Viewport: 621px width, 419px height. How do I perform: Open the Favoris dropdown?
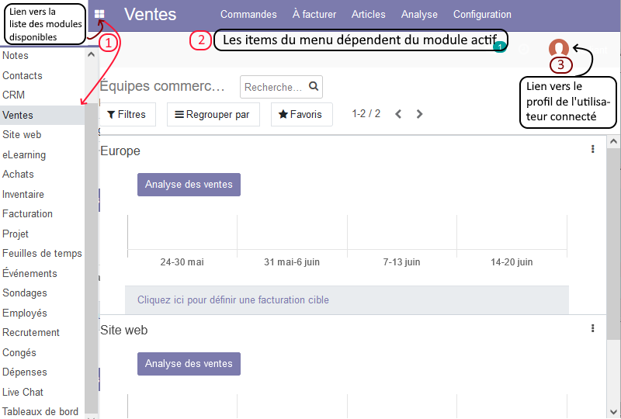pos(301,114)
